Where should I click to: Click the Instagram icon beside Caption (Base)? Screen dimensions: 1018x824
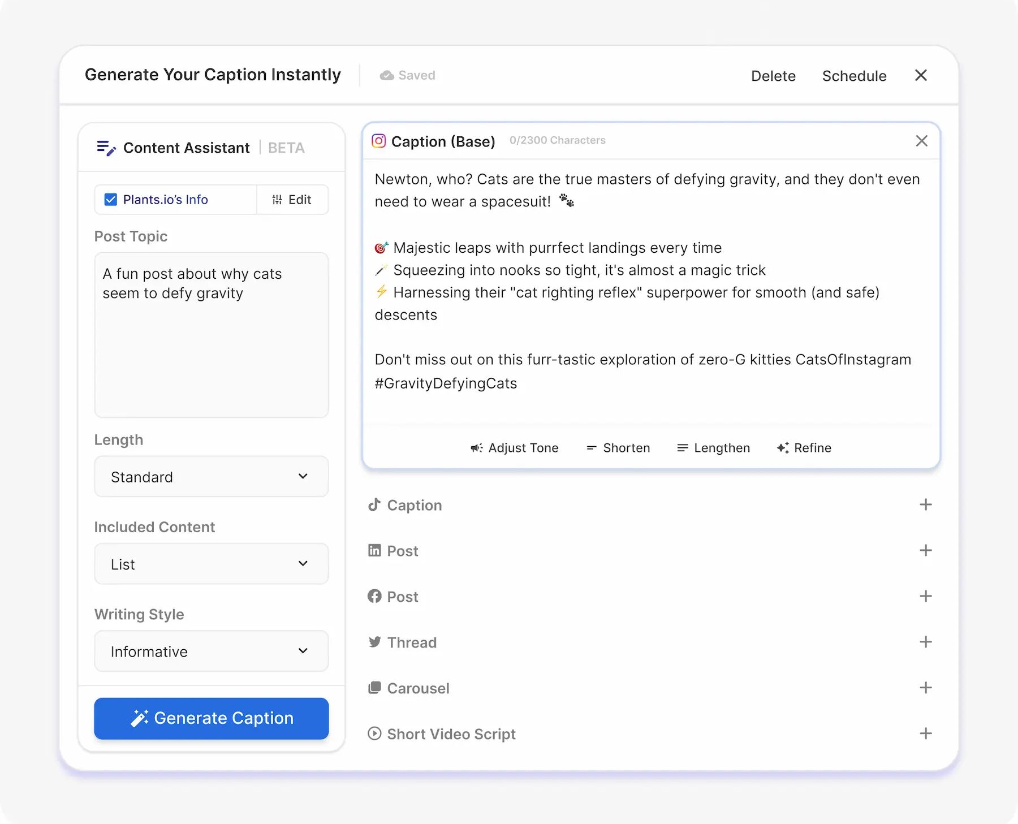pyautogui.click(x=378, y=141)
